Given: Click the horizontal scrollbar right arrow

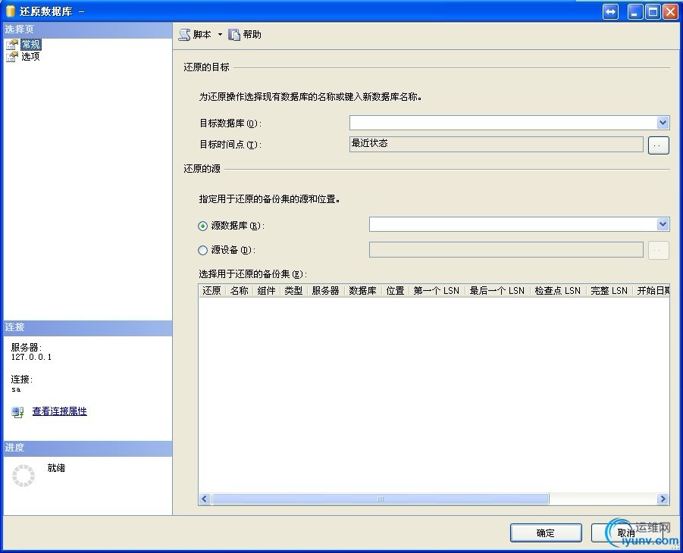Looking at the screenshot, I should [x=663, y=499].
